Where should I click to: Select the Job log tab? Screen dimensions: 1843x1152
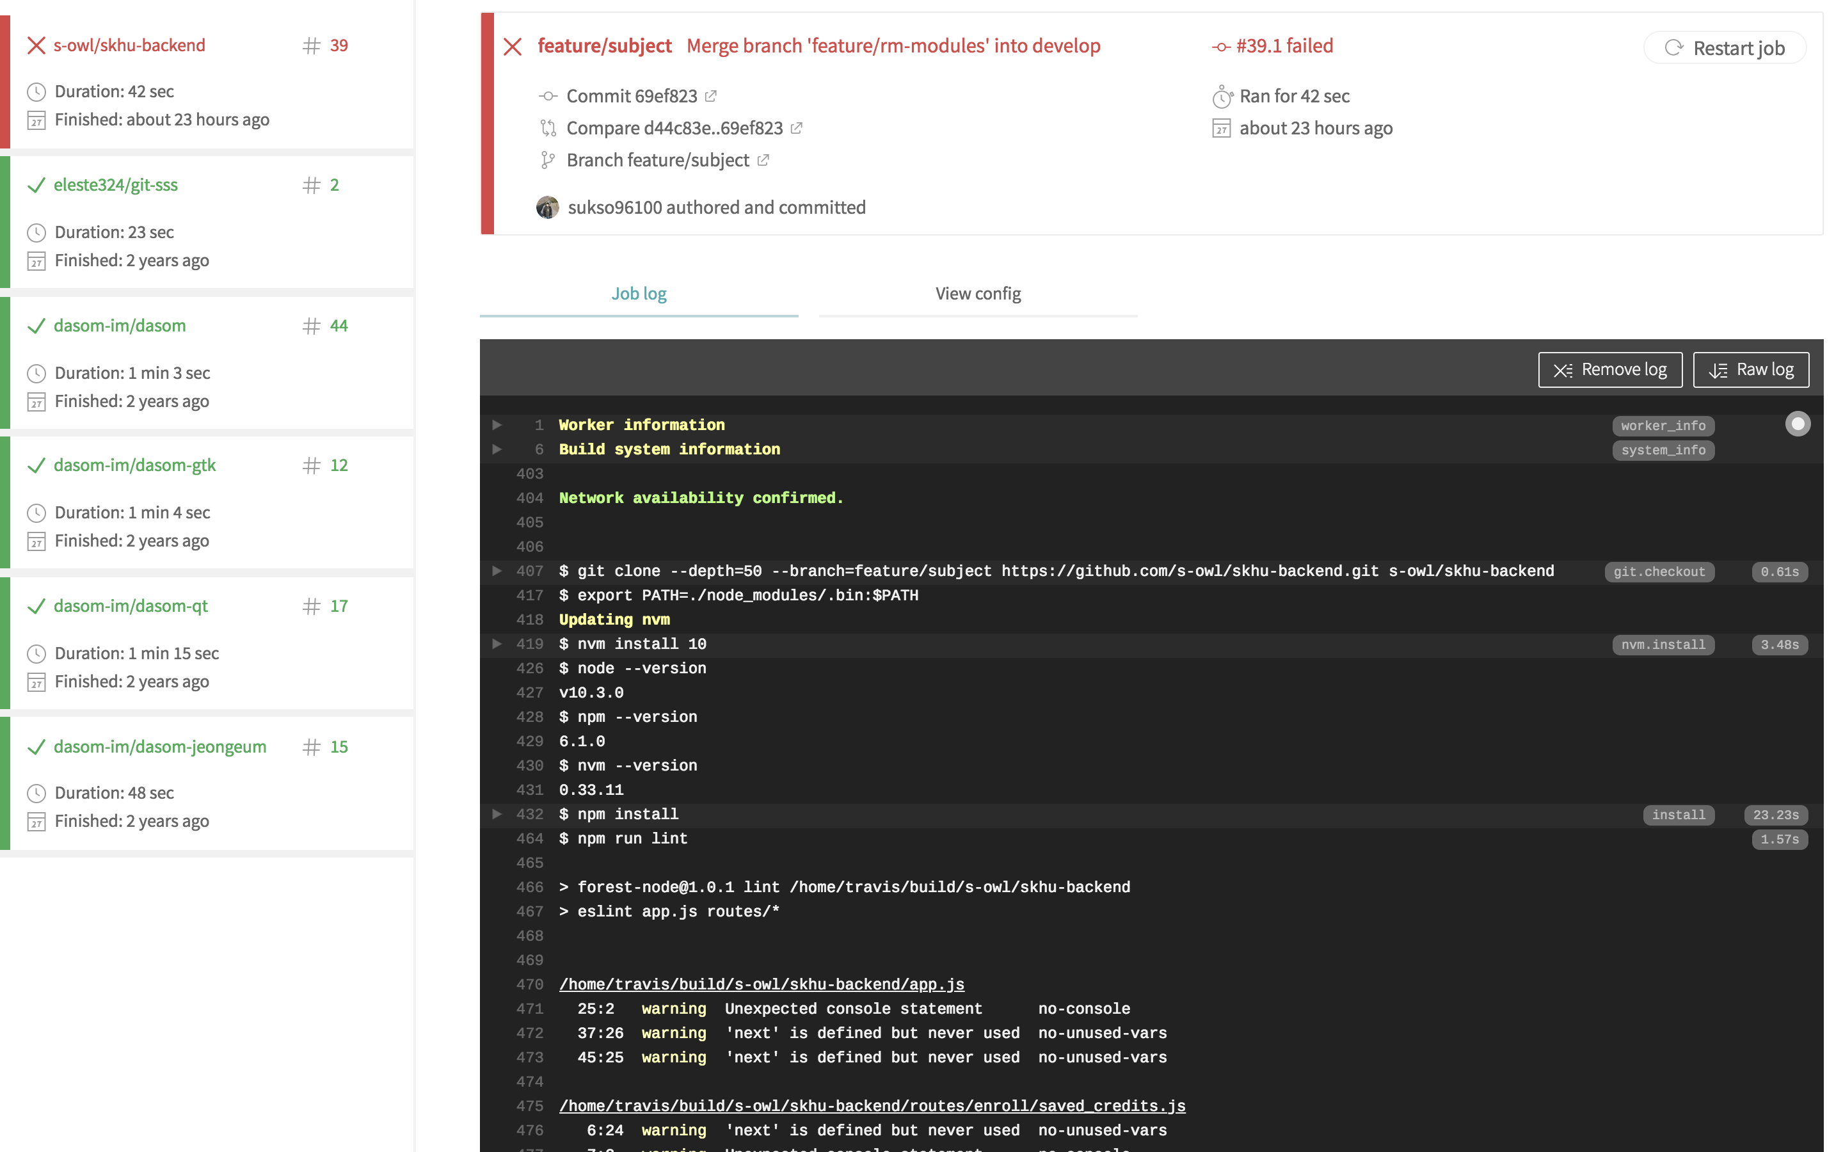coord(638,294)
